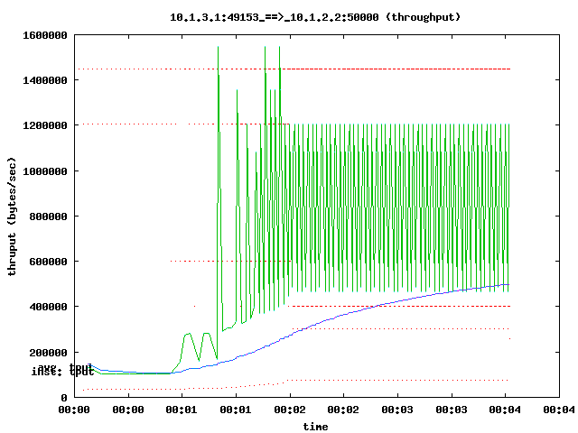
Task: Click the 400000 y-axis tick label
Action: coord(50,307)
